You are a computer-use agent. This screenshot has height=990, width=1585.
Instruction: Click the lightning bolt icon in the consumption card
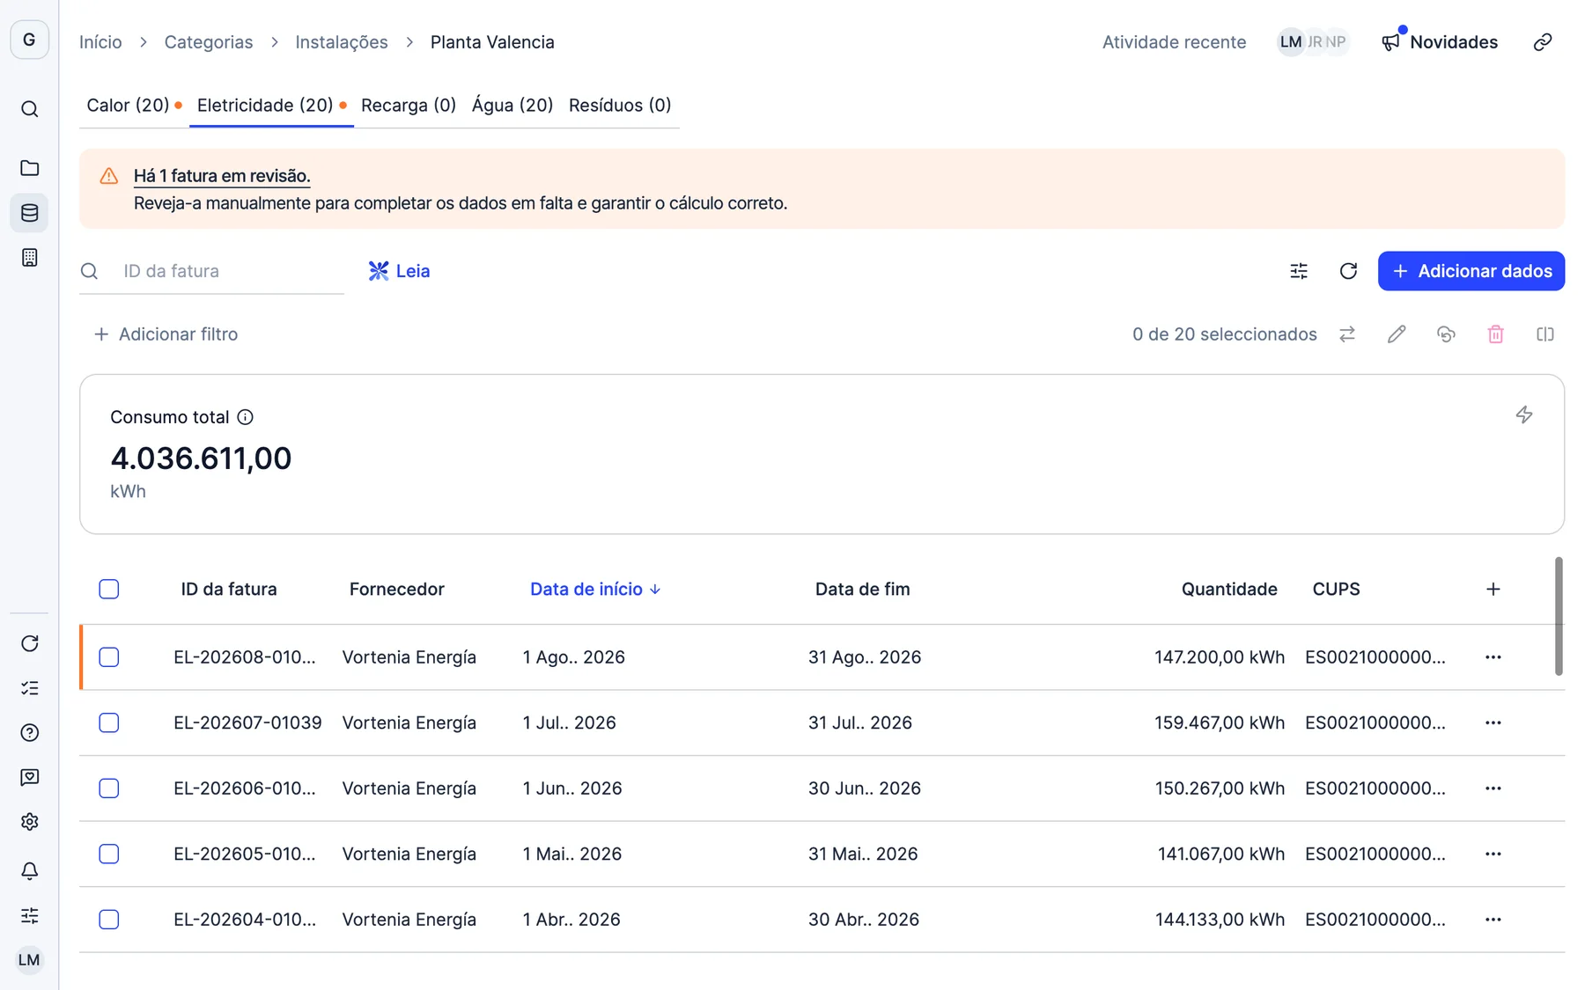(1524, 414)
